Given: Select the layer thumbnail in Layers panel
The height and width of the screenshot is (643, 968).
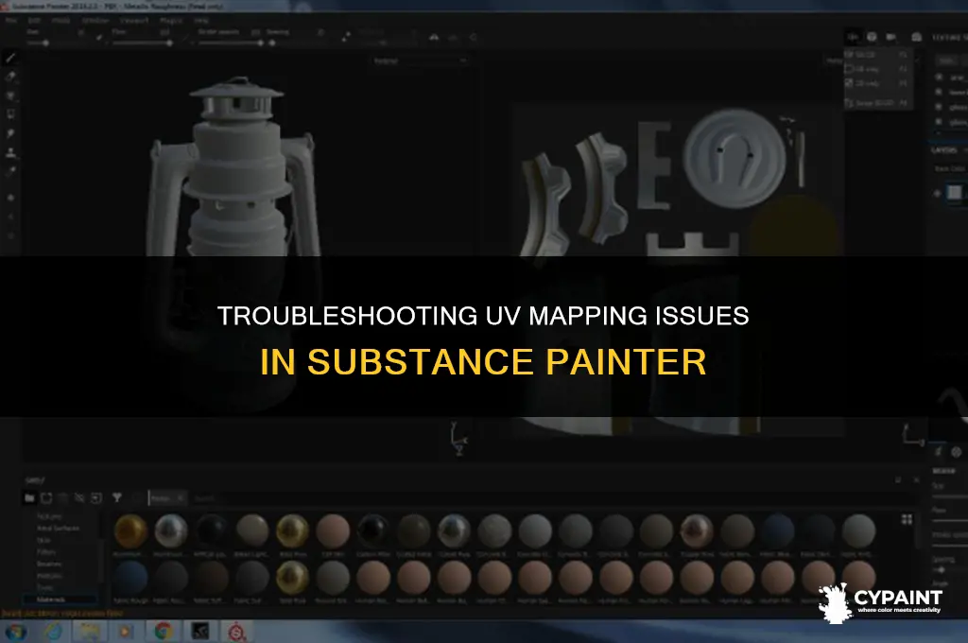Looking at the screenshot, I should click(955, 193).
